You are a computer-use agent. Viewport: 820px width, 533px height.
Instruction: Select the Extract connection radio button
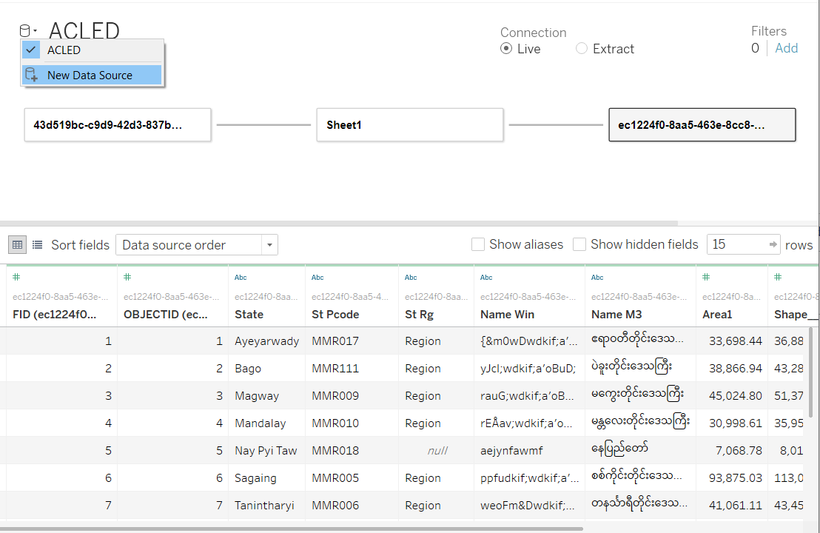pyautogui.click(x=582, y=49)
